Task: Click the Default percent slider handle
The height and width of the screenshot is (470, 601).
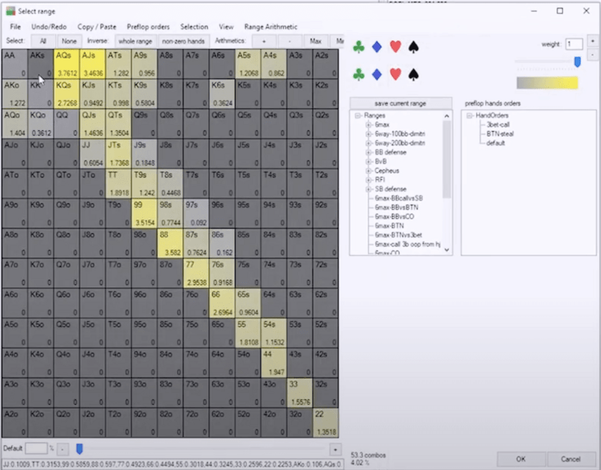Action: (x=80, y=448)
